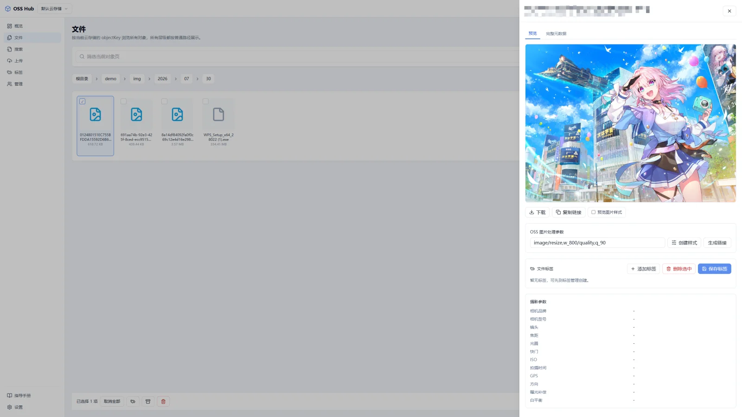Navigate to the 07 breadcrumb folder
The height and width of the screenshot is (417, 742).
tap(186, 79)
